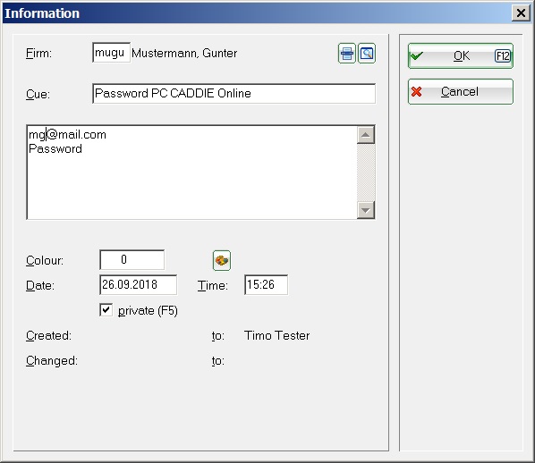Image resolution: width=535 pixels, height=463 pixels.
Task: Click the Time field showing 15:26
Action: (266, 285)
